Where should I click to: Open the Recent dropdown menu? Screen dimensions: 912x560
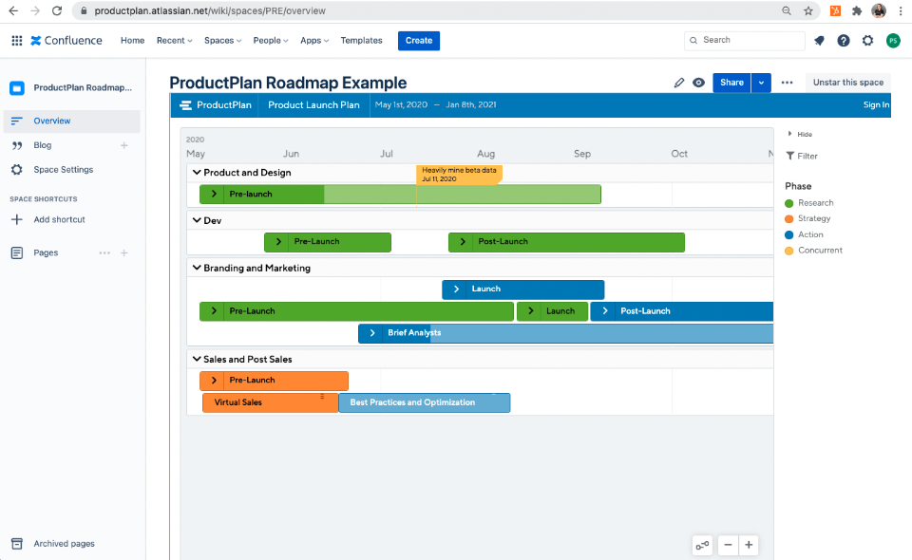click(x=175, y=40)
